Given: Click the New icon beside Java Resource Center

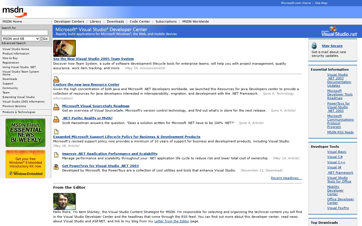Looking at the screenshot, I should click(x=56, y=79).
